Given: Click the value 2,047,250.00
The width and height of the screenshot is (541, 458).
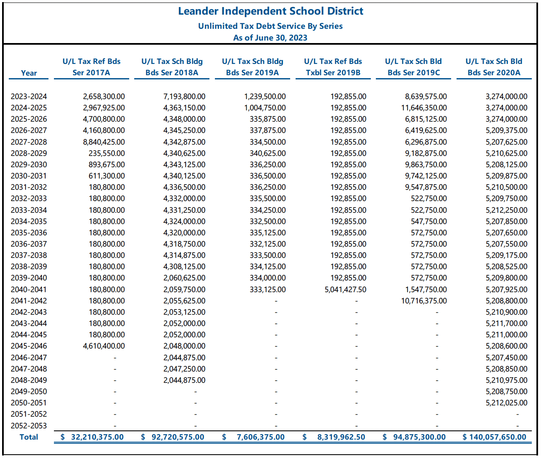Looking at the screenshot, I should pos(184,369).
